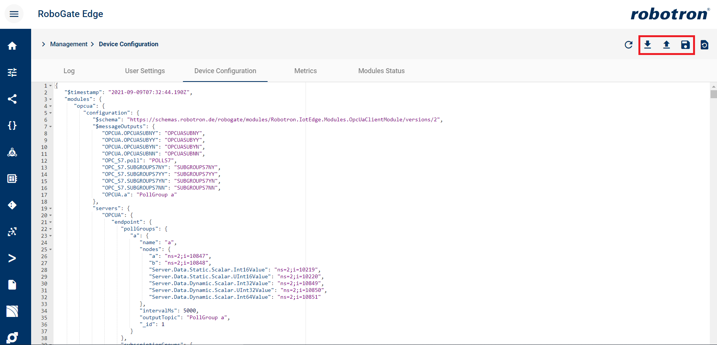The height and width of the screenshot is (345, 717).
Task: Click line number 12 in the gutter
Action: point(44,161)
